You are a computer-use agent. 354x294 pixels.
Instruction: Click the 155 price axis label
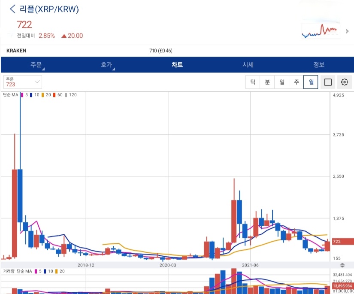coord(336,258)
